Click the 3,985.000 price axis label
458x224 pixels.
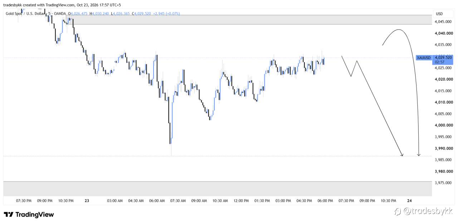pyautogui.click(x=443, y=160)
